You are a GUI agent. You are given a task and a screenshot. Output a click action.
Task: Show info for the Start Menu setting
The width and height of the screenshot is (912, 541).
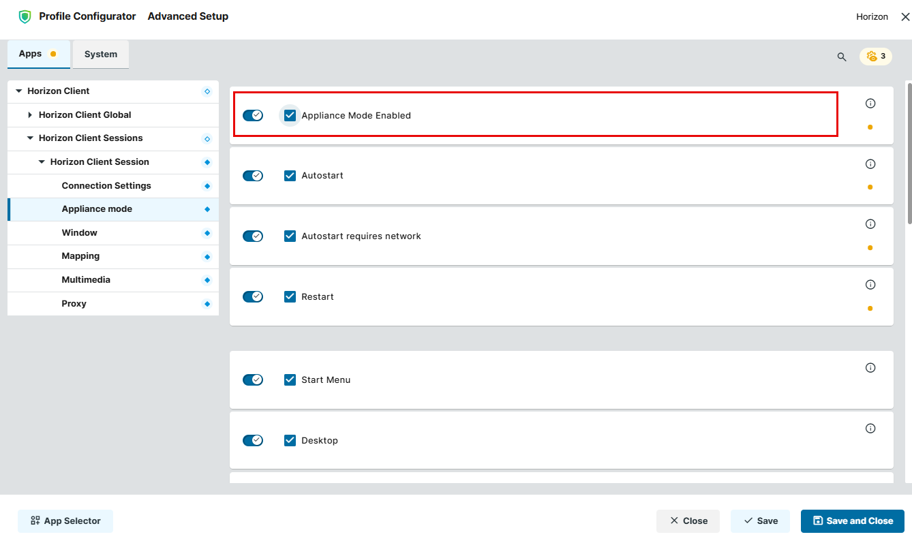[x=870, y=368]
